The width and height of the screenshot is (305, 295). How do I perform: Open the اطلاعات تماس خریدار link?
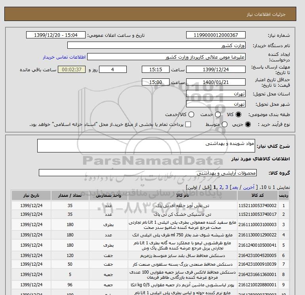(x=64, y=57)
